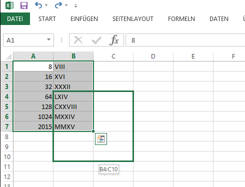This screenshot has height=187, width=245.
Task: Select column B header
Action: coord(73,56)
